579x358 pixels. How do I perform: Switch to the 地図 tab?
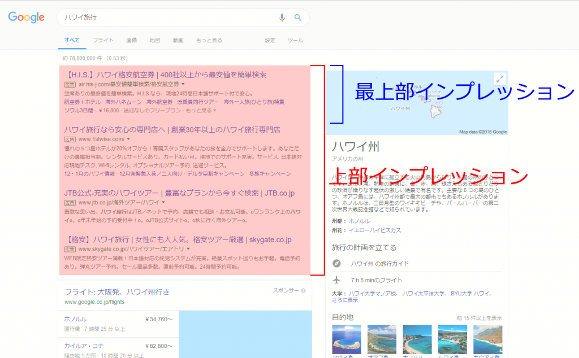[x=155, y=40]
